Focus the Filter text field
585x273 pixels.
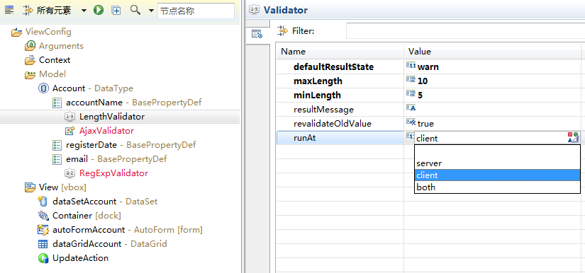(x=465, y=31)
